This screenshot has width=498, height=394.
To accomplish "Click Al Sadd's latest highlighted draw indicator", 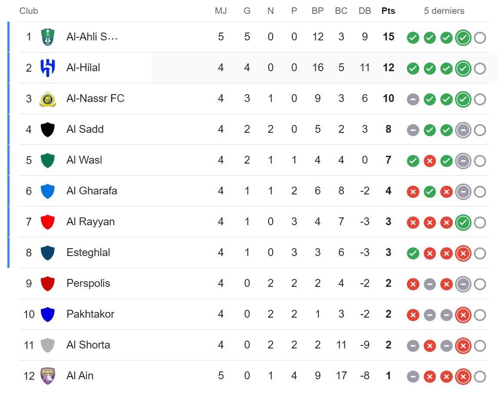I will (463, 130).
